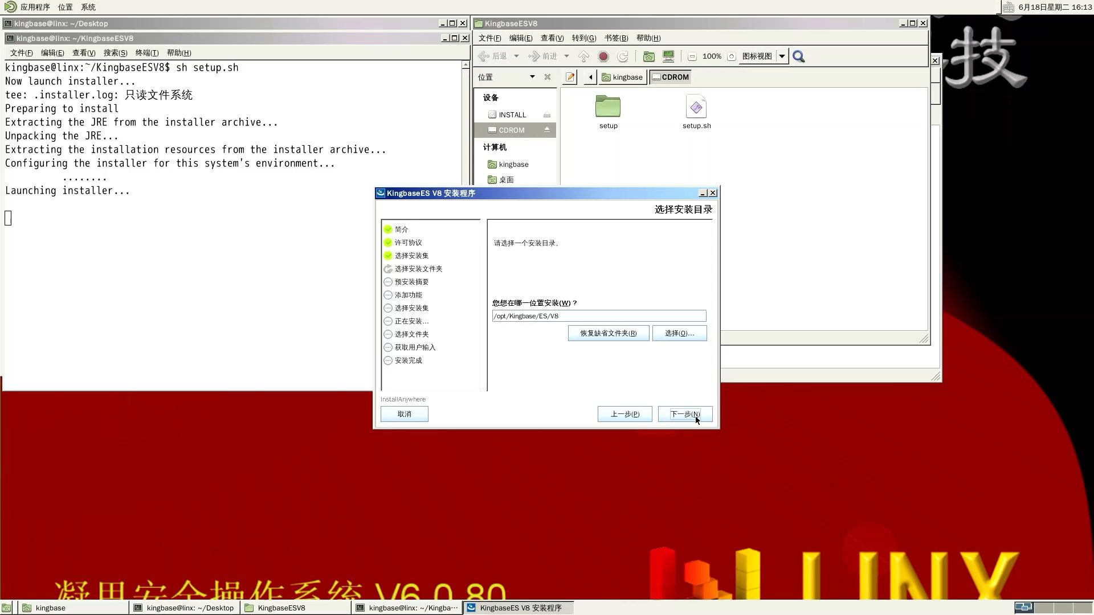Click show desktop icon in bottom panel

(x=6, y=608)
